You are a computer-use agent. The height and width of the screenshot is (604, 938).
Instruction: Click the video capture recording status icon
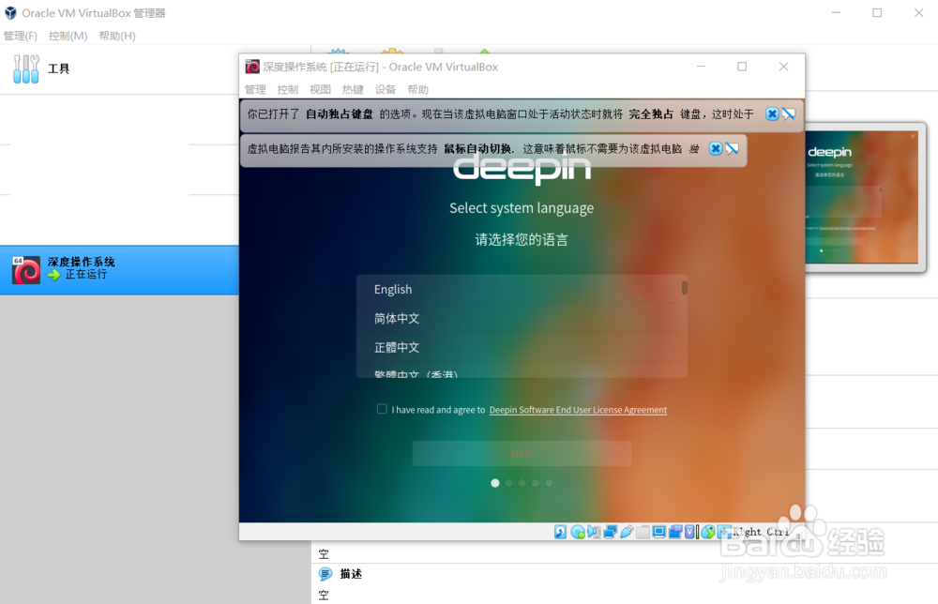675,532
